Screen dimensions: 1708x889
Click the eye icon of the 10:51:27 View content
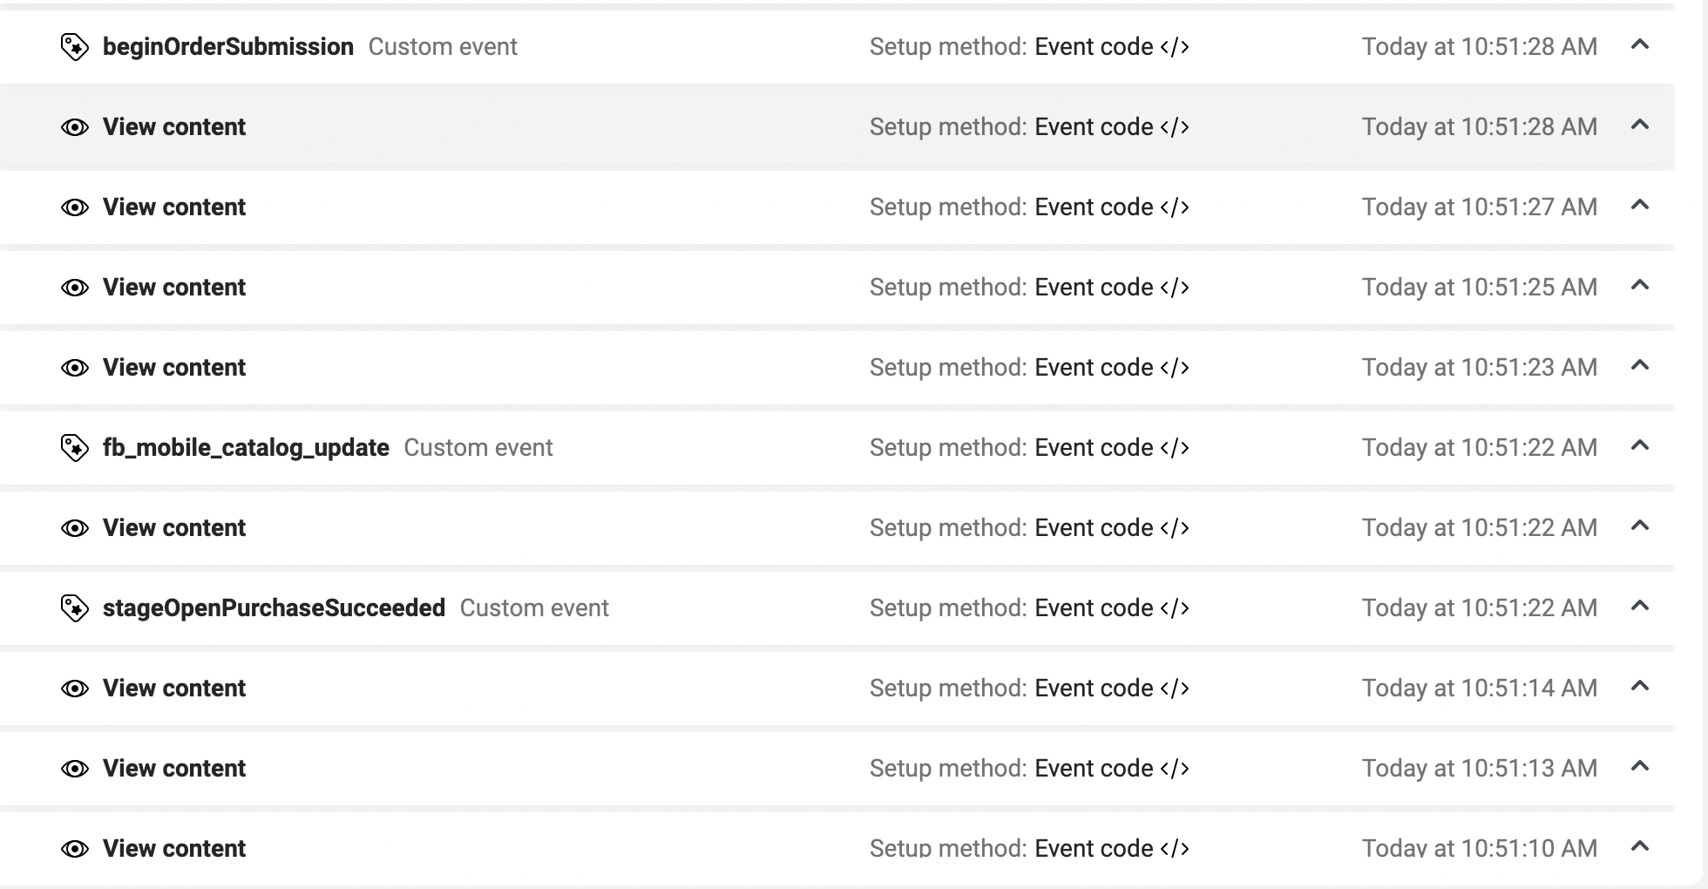[x=75, y=207]
